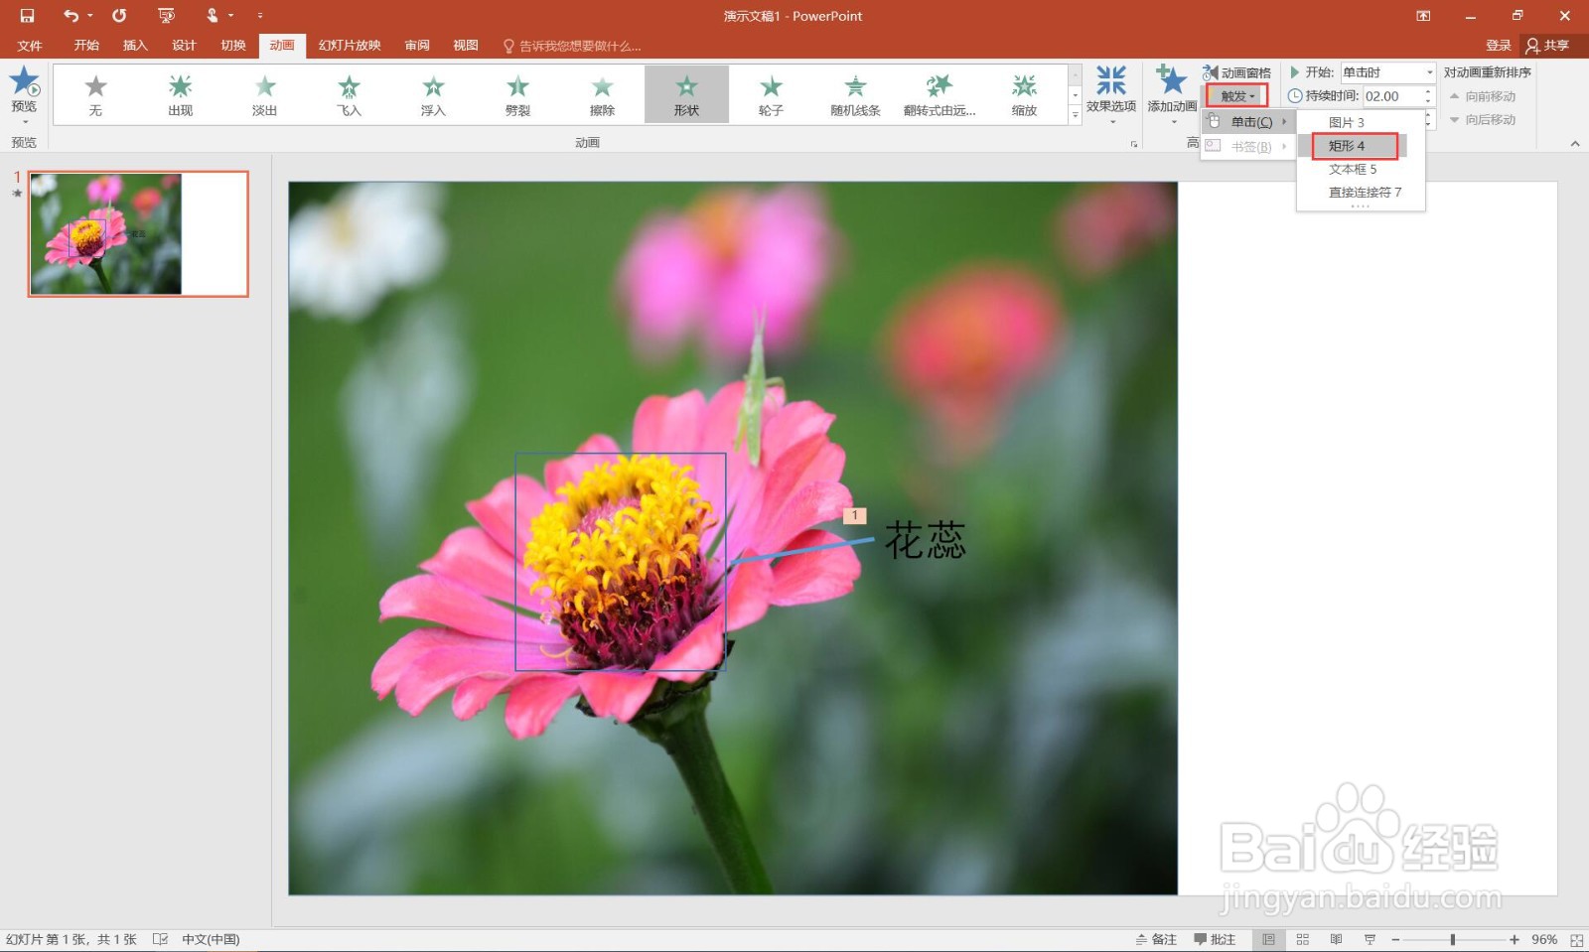Viewport: 1589px width, 952px height.
Task: Open the 文件 file tab
Action: point(30,46)
